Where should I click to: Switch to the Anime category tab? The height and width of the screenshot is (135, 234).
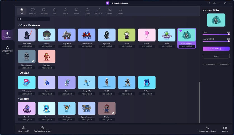(76, 11)
